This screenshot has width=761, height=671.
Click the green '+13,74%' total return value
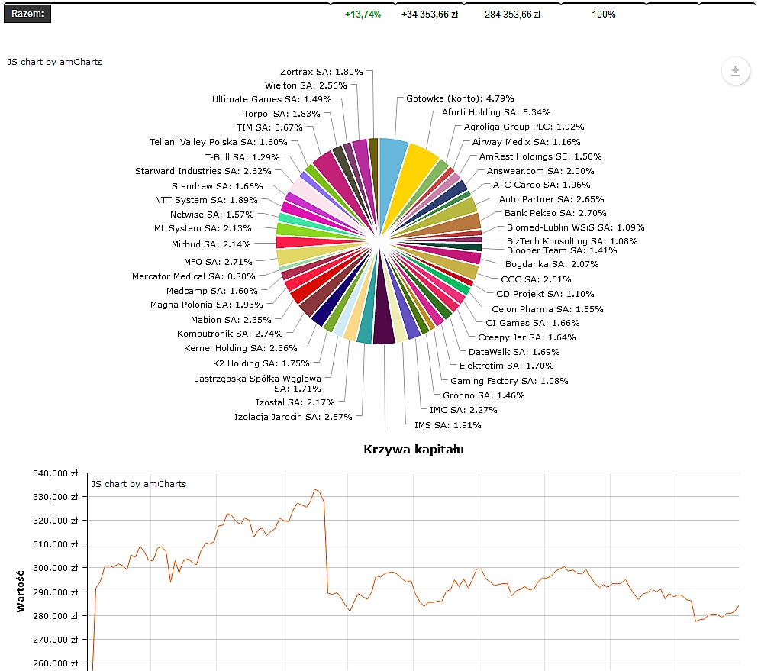click(363, 14)
